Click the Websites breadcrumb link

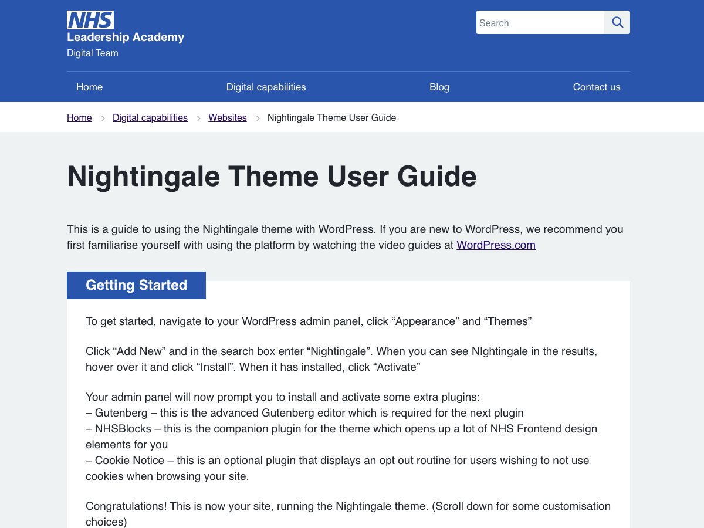[228, 117]
